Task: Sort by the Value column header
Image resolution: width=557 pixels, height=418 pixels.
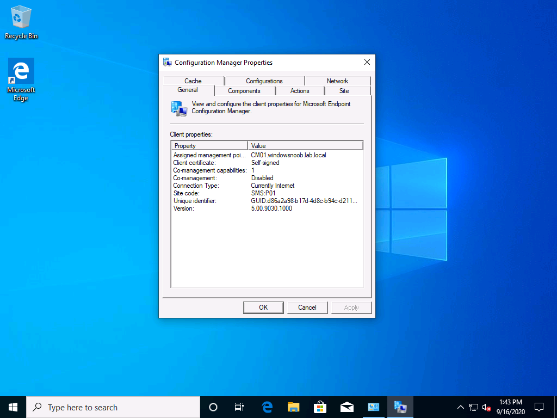Action: click(306, 146)
